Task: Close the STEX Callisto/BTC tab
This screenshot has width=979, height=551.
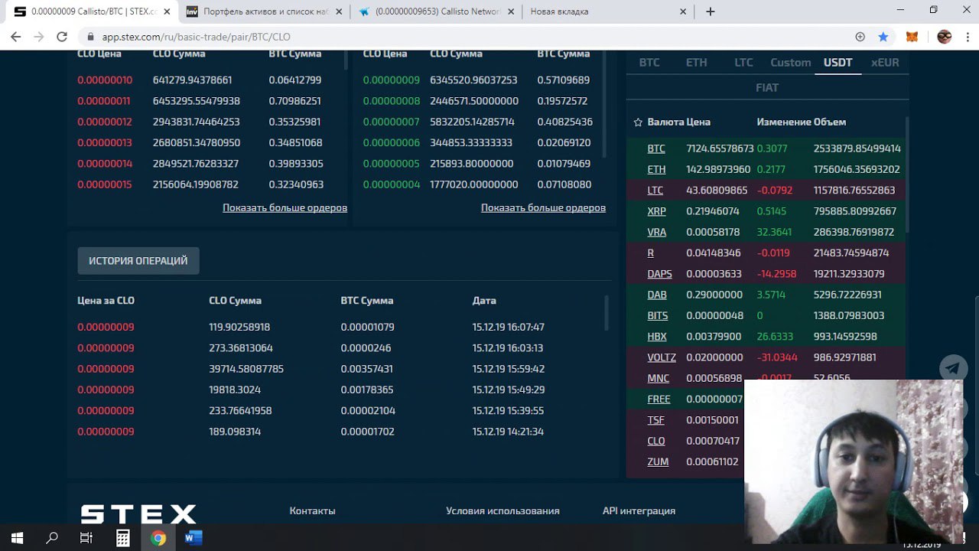Action: (x=167, y=11)
